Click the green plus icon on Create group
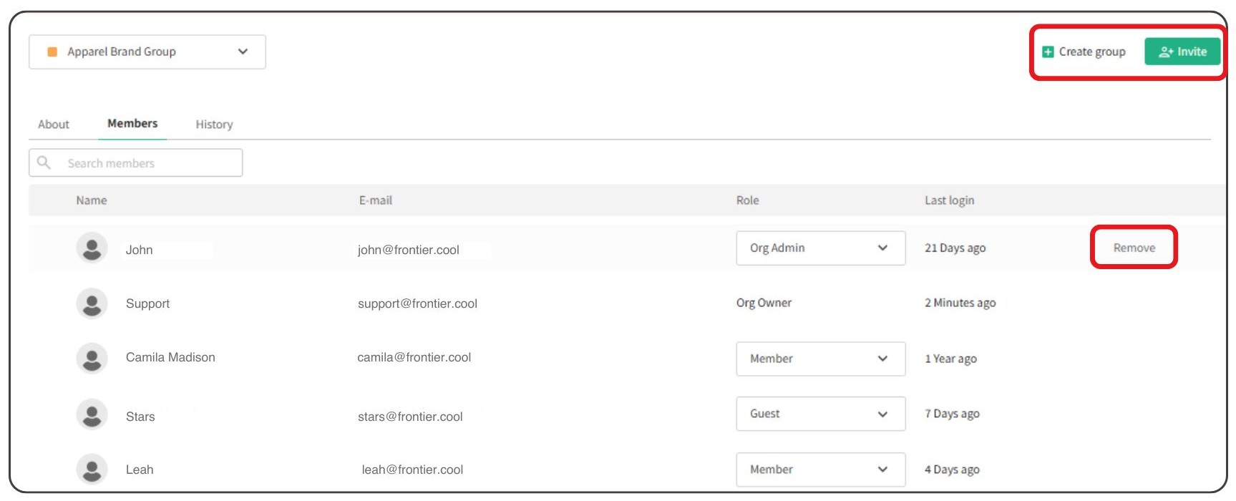The height and width of the screenshot is (501, 1236). [x=1048, y=52]
